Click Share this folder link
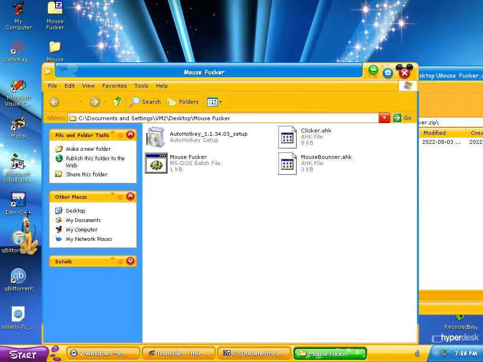Viewport: 483px width, 362px height. click(87, 174)
